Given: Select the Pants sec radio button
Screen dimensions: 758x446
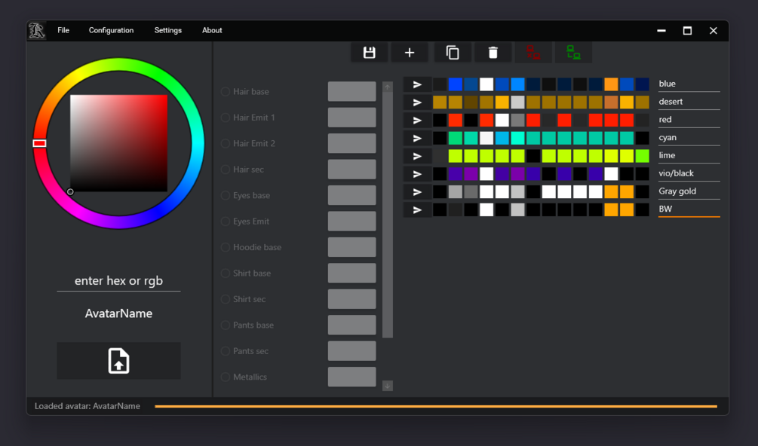Looking at the screenshot, I should tap(226, 351).
